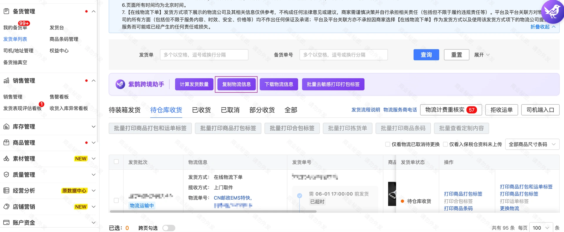Click the blue 查询 button
The height and width of the screenshot is (232, 564).
426,55
